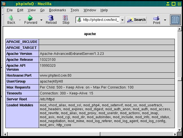Image resolution: width=183 pixels, height=138 pixels.
Task: Collapse the navigation toolbar grippy handle
Action: tap(3, 20)
